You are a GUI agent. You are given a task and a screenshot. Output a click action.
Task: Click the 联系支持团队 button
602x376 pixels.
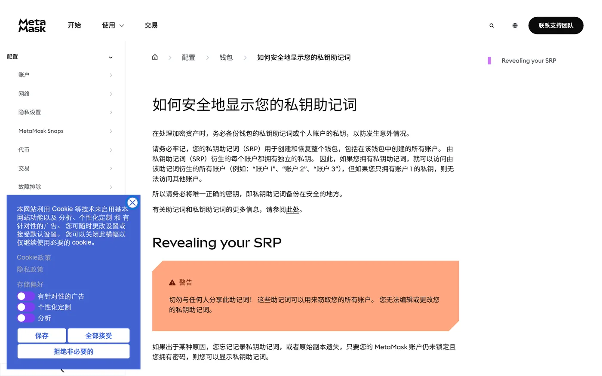coord(556,25)
